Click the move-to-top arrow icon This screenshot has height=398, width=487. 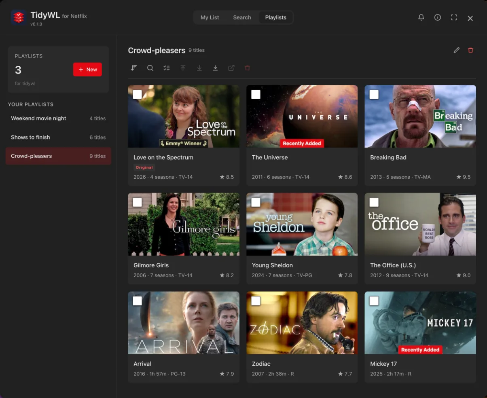183,68
